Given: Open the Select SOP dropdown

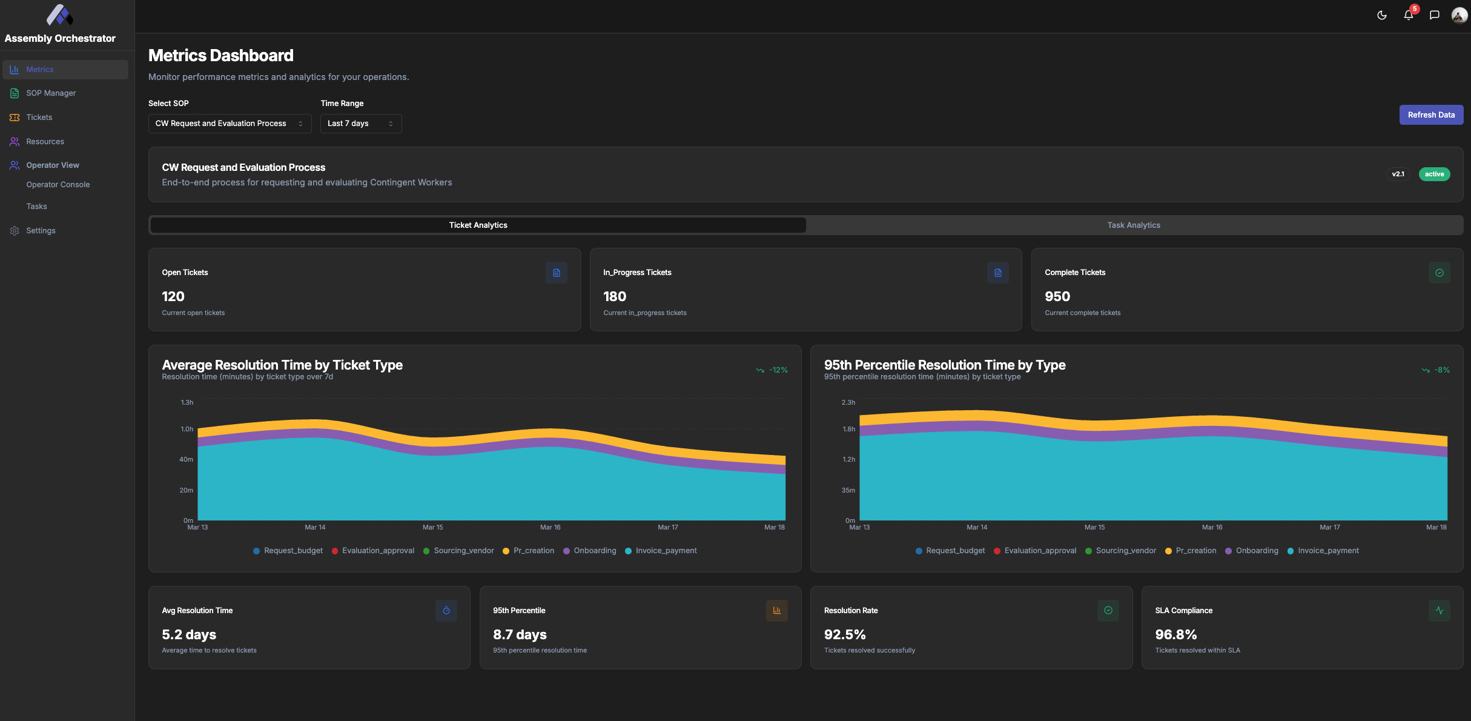Looking at the screenshot, I should (x=230, y=124).
